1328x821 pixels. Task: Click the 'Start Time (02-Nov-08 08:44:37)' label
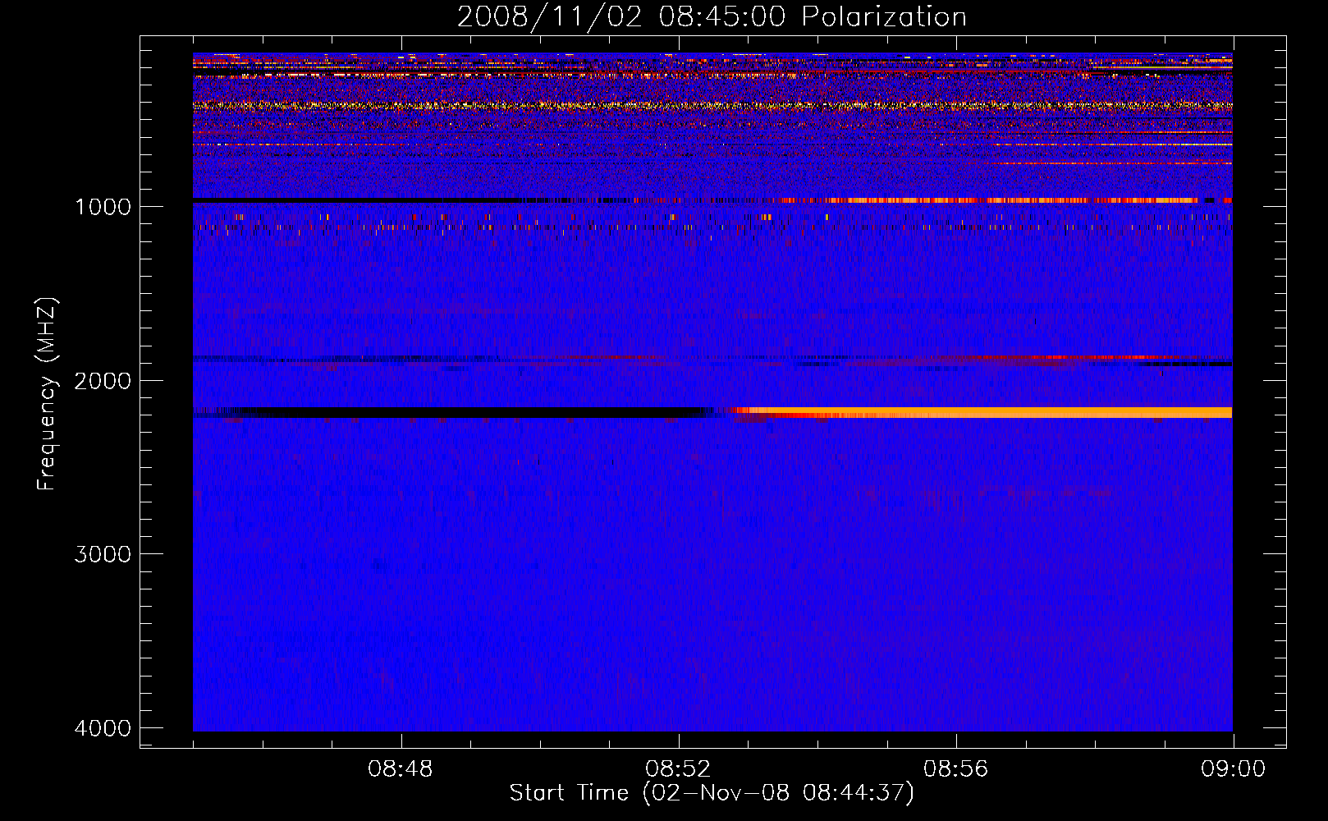coord(712,793)
